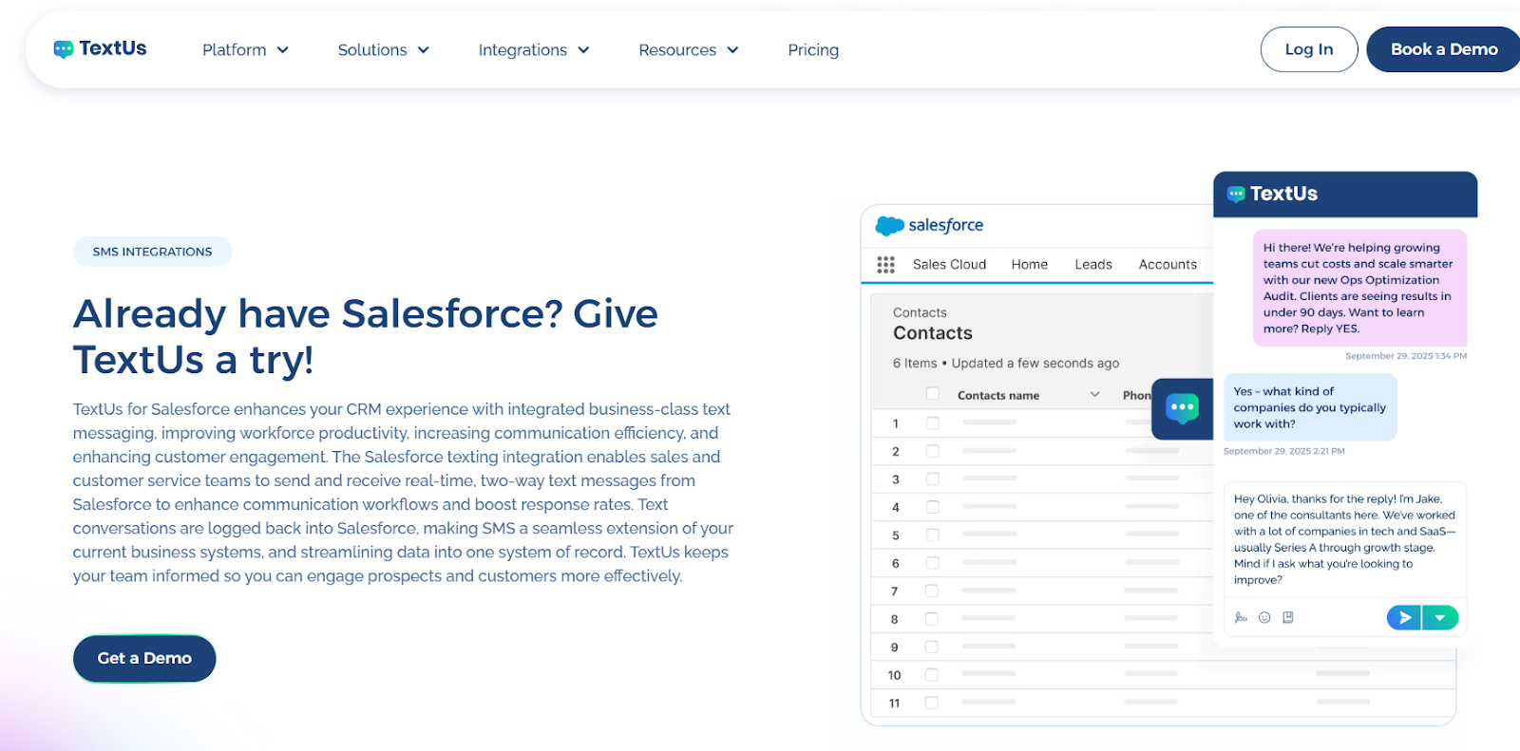Expand the Integrations dropdown menu

pyautogui.click(x=534, y=49)
